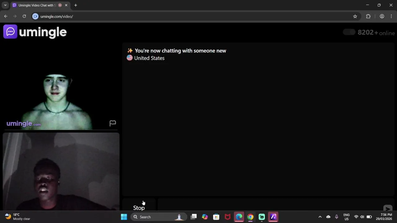Go back using browser back arrow
Image resolution: width=397 pixels, height=223 pixels.
(6, 16)
